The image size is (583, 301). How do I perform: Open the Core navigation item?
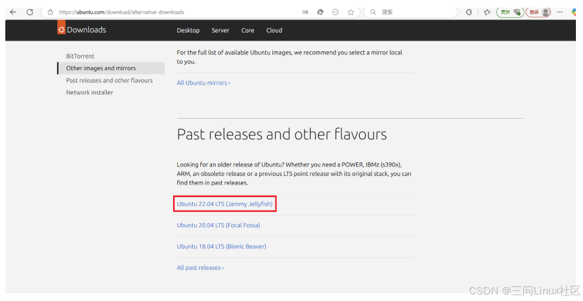[x=247, y=31]
